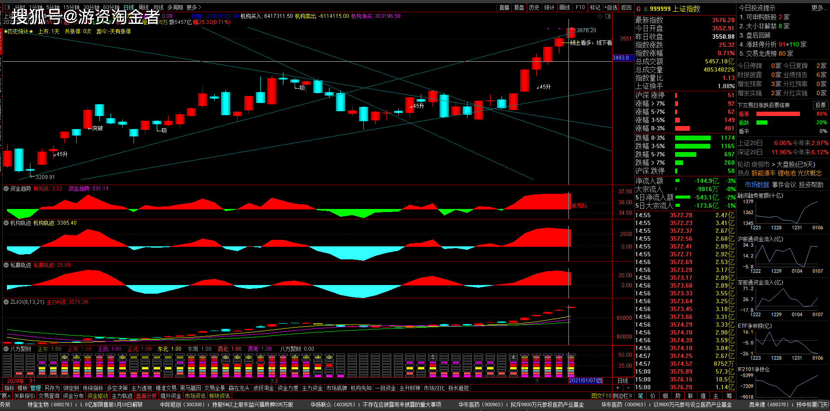Select the 日线 chart period
This screenshot has height=411, width=830.
pos(129,7)
